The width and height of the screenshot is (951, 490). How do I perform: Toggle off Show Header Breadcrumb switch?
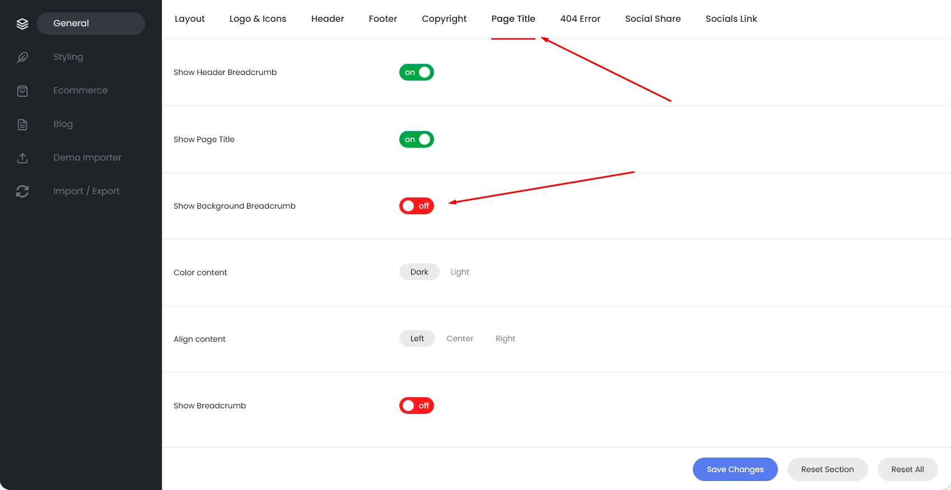coord(417,72)
